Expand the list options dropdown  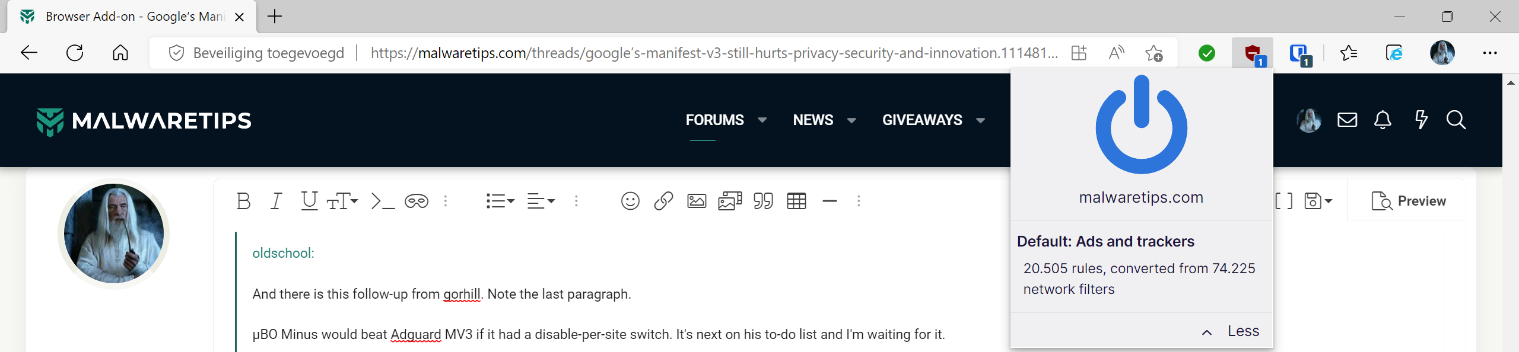500,201
